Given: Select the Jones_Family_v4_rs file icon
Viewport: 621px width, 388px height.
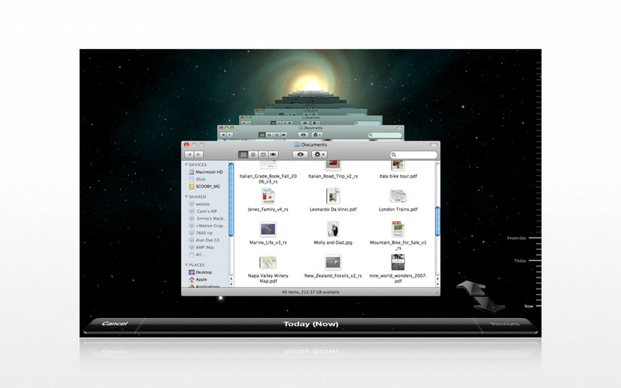Looking at the screenshot, I should (x=268, y=196).
